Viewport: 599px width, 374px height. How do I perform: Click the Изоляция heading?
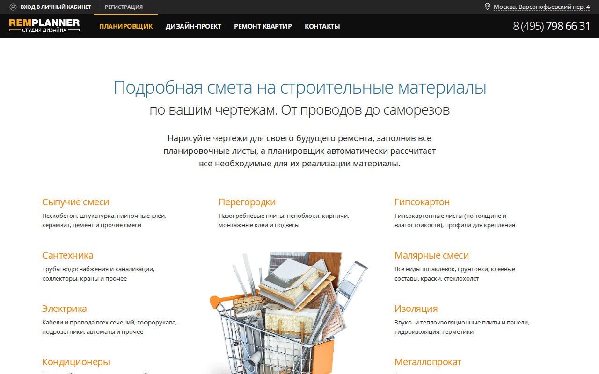416,309
